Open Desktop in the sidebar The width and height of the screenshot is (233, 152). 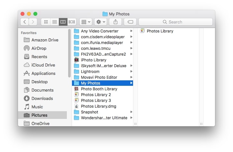tap(43, 82)
